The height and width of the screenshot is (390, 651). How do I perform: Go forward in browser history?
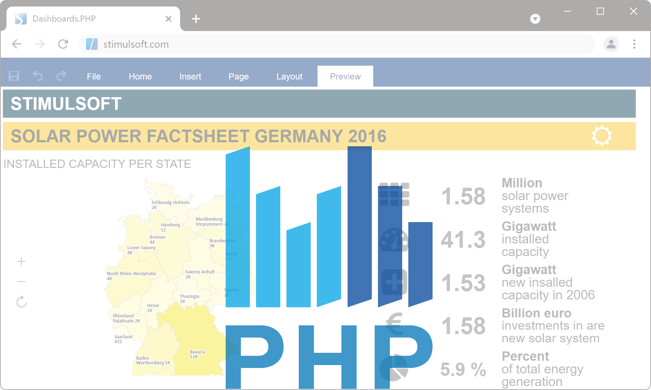pyautogui.click(x=40, y=44)
